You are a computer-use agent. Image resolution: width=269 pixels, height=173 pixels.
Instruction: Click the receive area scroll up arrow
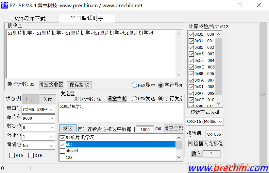[x=178, y=34]
